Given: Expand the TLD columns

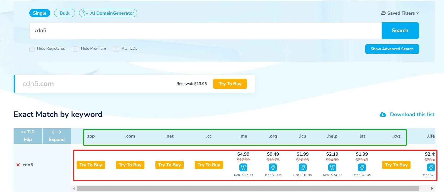Looking at the screenshot, I should [57, 136].
